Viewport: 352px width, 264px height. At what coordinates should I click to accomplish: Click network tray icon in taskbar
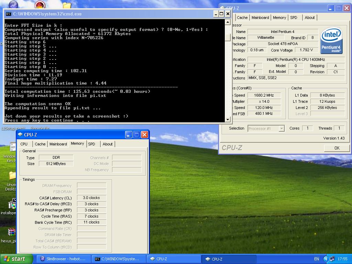point(332,259)
